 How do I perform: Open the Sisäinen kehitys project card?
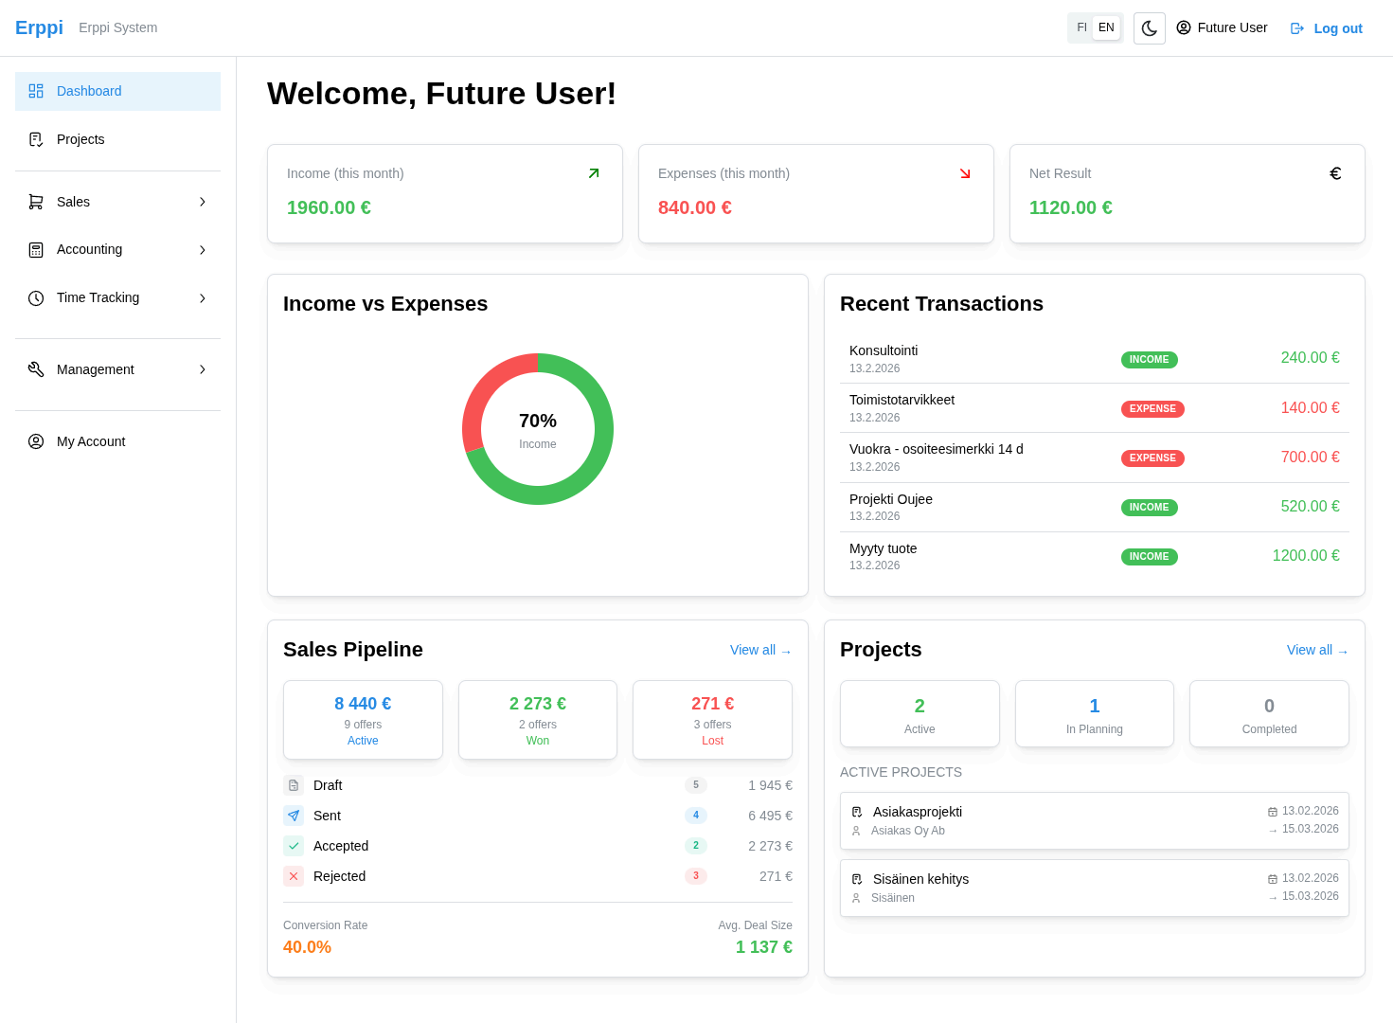coord(1095,888)
